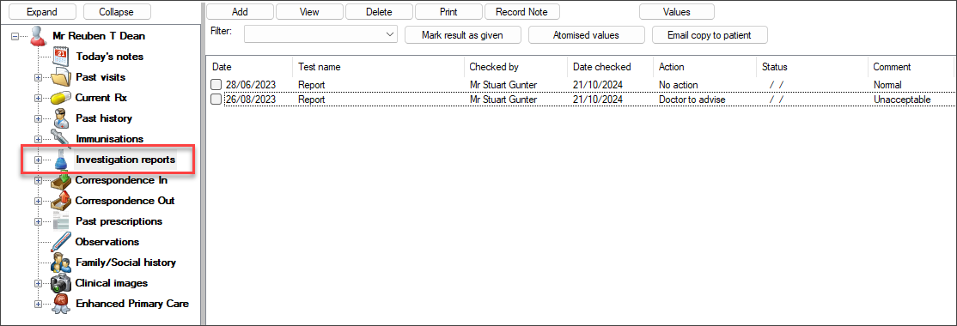Click the Today's notes calendar icon

(x=61, y=57)
